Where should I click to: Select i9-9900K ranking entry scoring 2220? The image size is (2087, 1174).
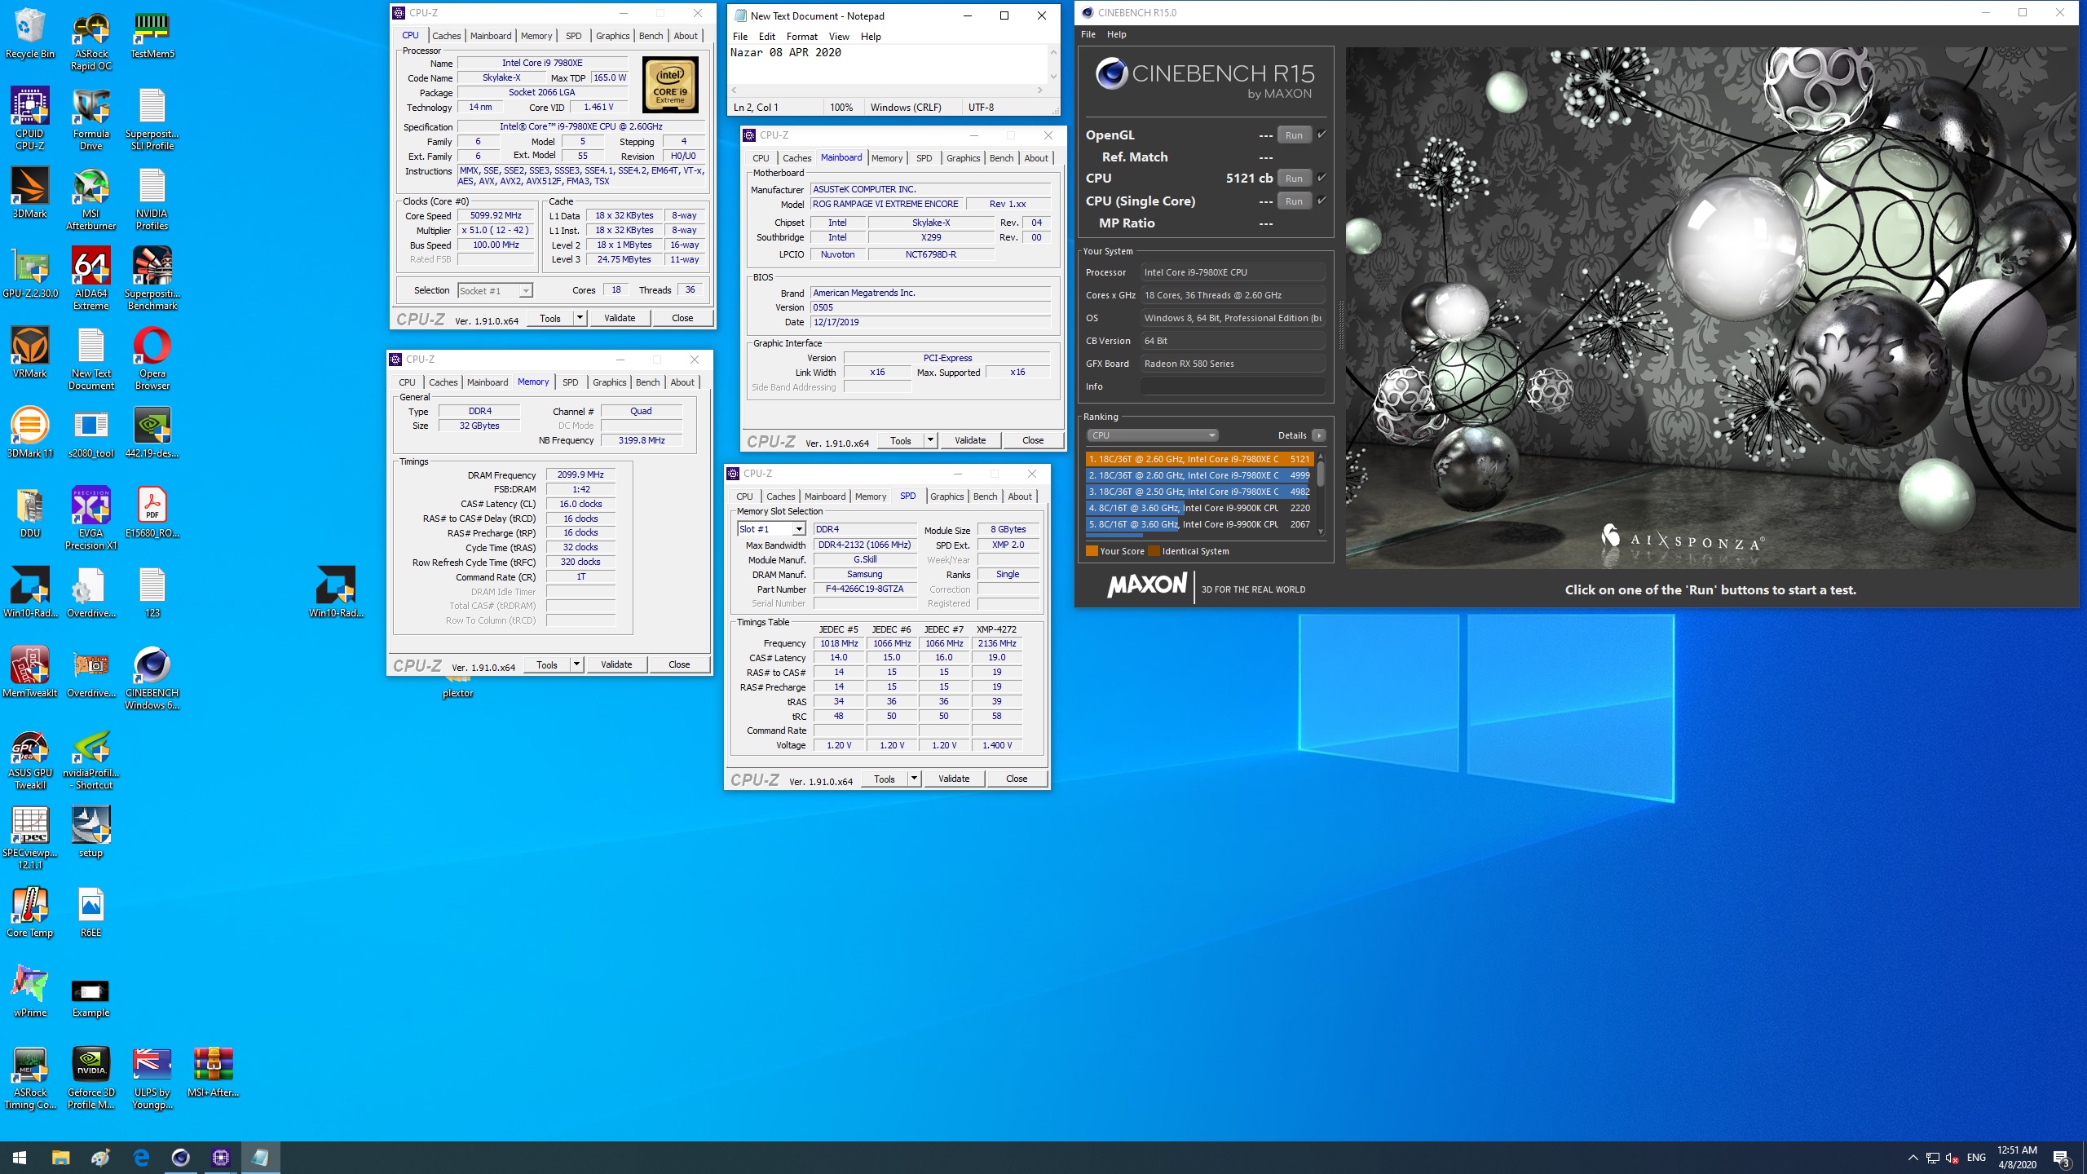[1198, 508]
